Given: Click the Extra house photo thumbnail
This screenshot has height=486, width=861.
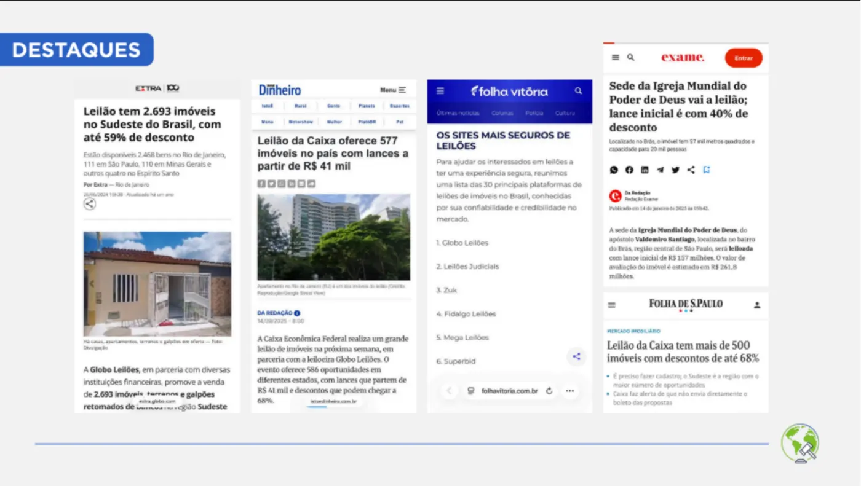Looking at the screenshot, I should 157,284.
